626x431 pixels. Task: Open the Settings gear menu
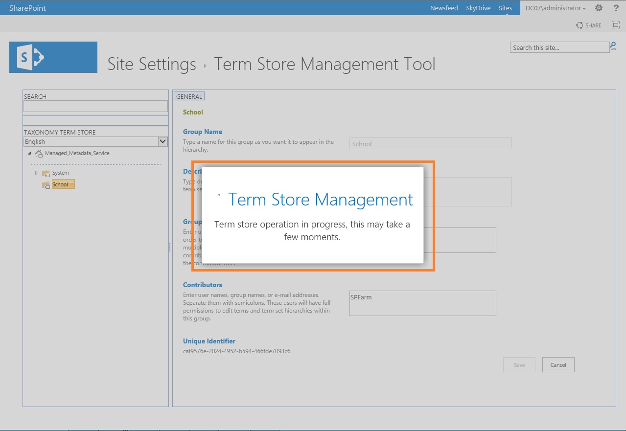pyautogui.click(x=598, y=8)
